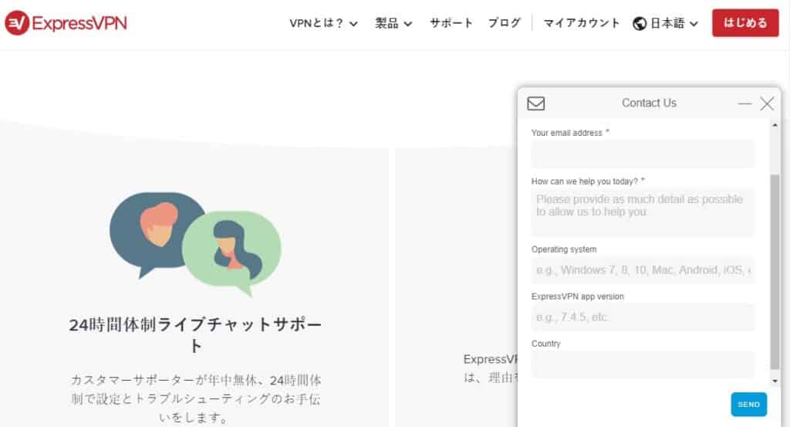
Task: Expand the 製品 dropdown menu
Action: click(393, 23)
